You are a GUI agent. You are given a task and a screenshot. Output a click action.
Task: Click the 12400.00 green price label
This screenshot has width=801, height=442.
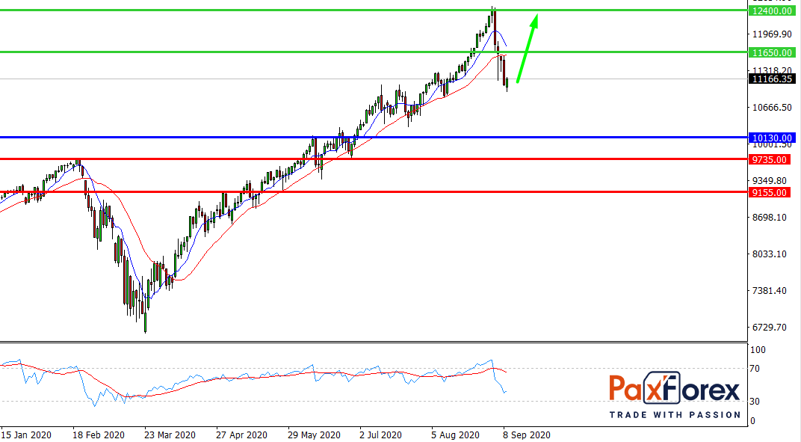(772, 10)
